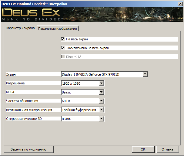Click the Экран label text

(11, 74)
